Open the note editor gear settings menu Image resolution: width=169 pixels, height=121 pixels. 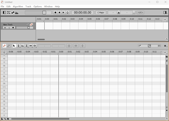click(165, 46)
